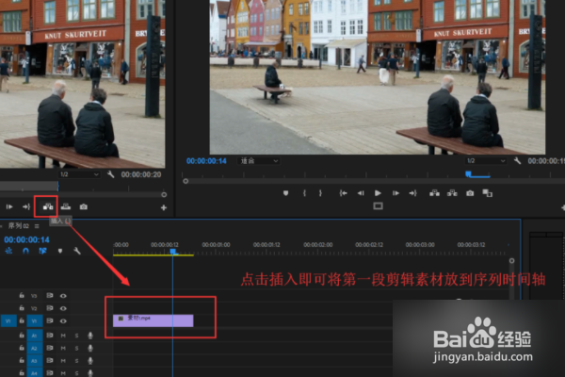This screenshot has height=377, width=565.
Task: Click timeline ruler at 00:00:02:00
Action: click(x=318, y=245)
